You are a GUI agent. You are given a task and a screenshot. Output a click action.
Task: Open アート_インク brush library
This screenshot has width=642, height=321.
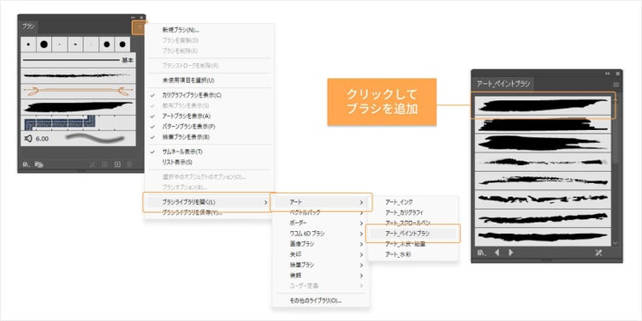pyautogui.click(x=399, y=202)
